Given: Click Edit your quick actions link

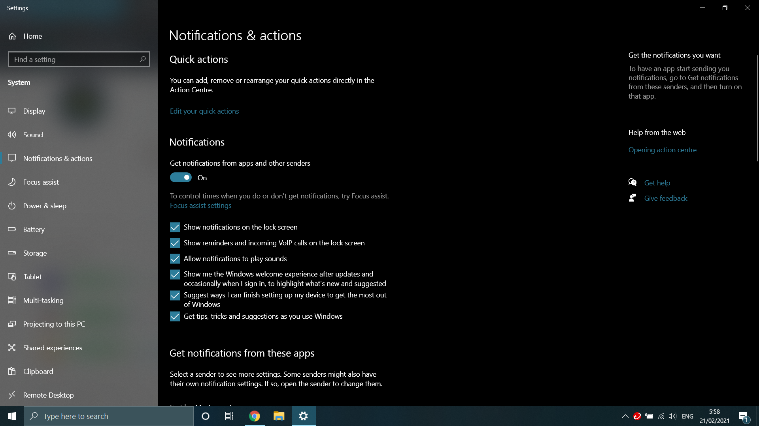Looking at the screenshot, I should pyautogui.click(x=204, y=111).
